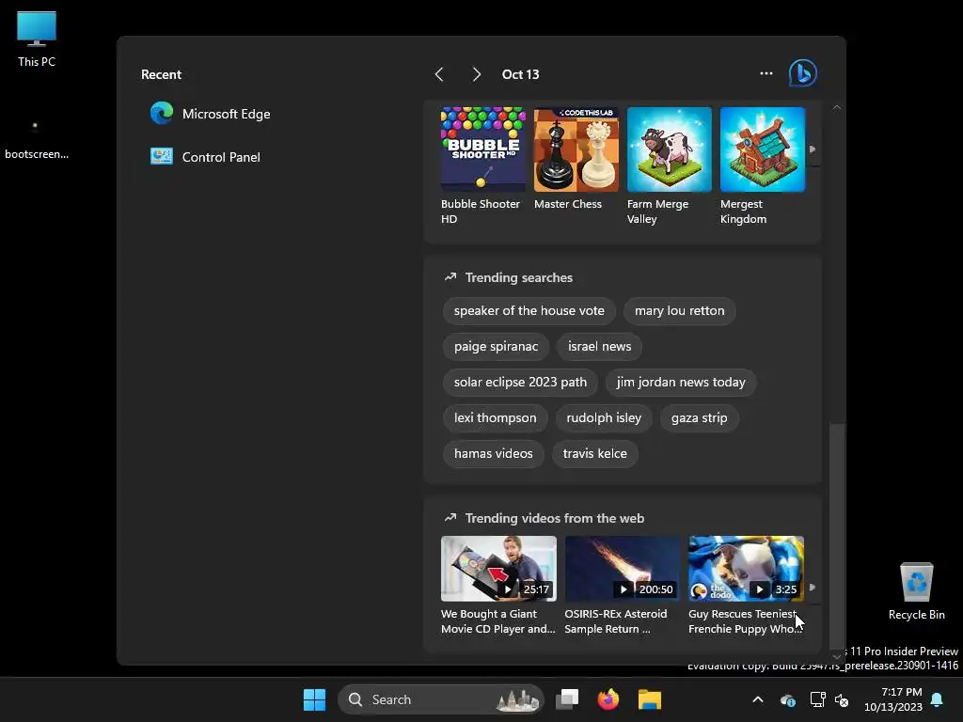
Task: Play OSIRIS-REx Asteroid Sample Return video
Action: click(623, 569)
